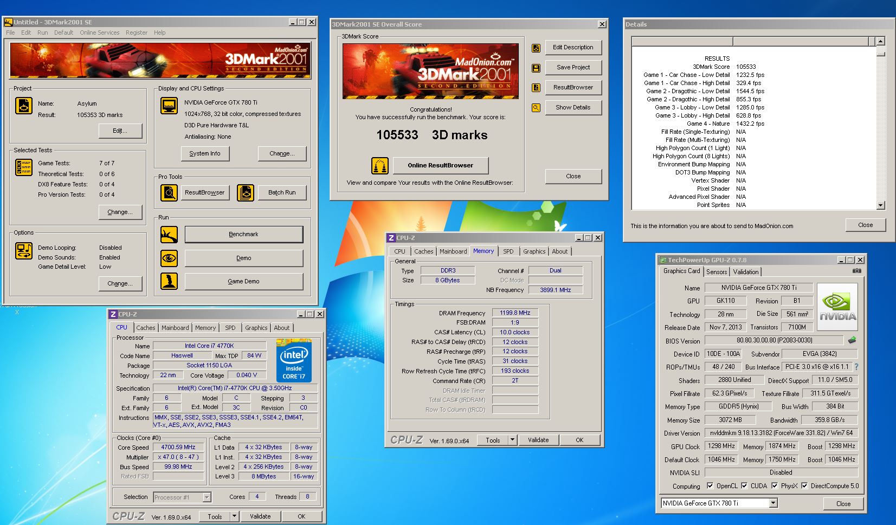This screenshot has height=525, width=896.
Task: Click the Details list scroll down arrow
Action: pyautogui.click(x=880, y=205)
